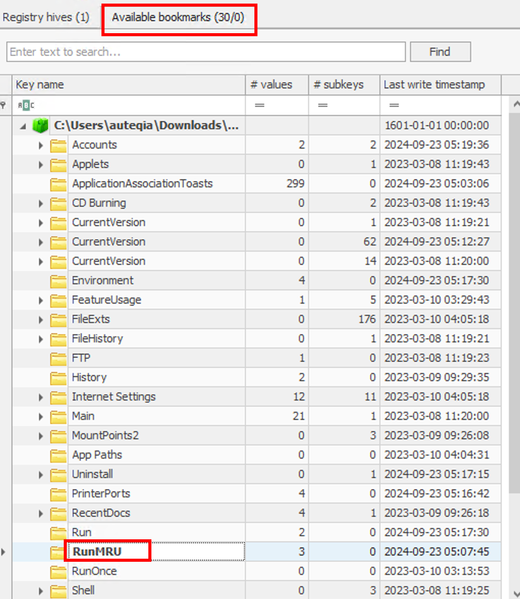Click the PrinterPorts folder icon

pyautogui.click(x=59, y=494)
